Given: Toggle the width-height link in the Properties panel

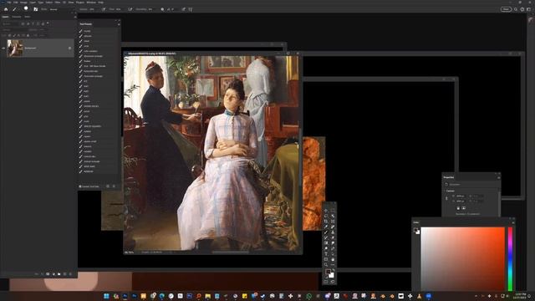Looking at the screenshot, I should (446, 198).
